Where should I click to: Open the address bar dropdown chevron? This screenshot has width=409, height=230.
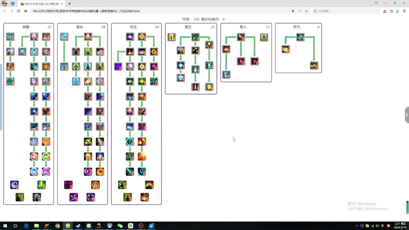306,11
